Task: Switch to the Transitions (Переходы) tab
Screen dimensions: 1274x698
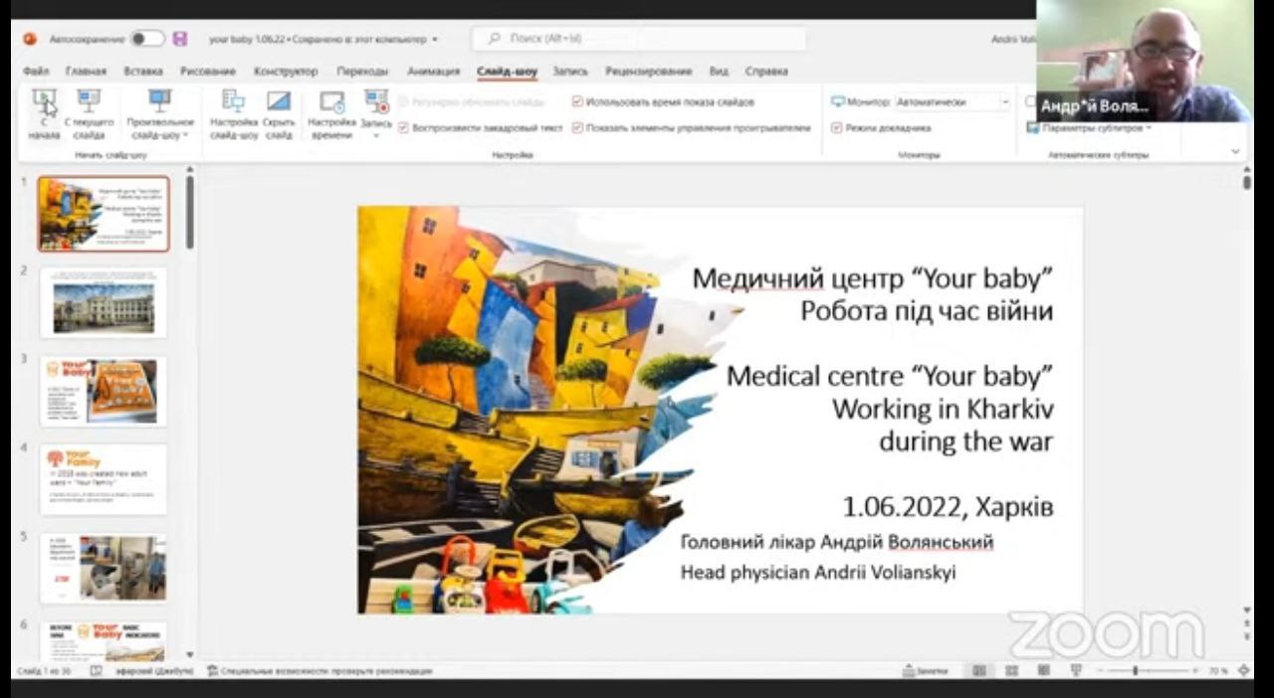Action: (362, 72)
